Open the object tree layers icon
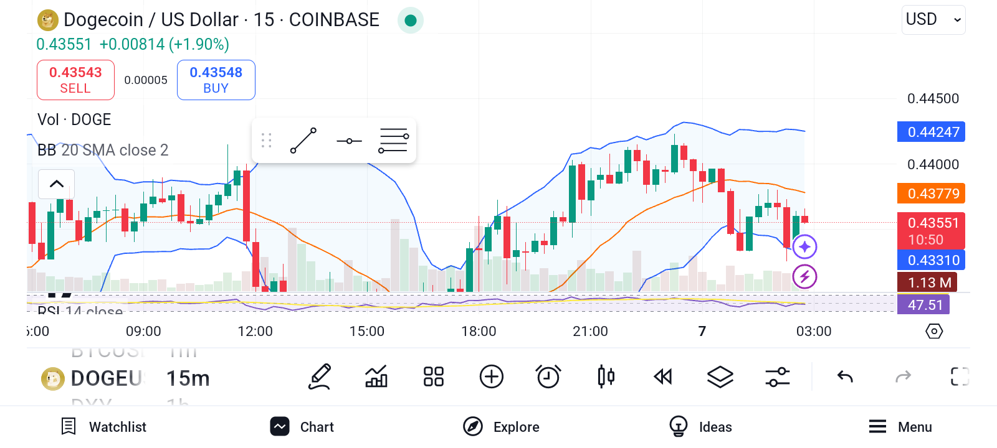Image resolution: width=997 pixels, height=448 pixels. [720, 376]
